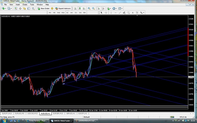
Task: Open the Navigator folder-star icon
Action: point(24,8)
